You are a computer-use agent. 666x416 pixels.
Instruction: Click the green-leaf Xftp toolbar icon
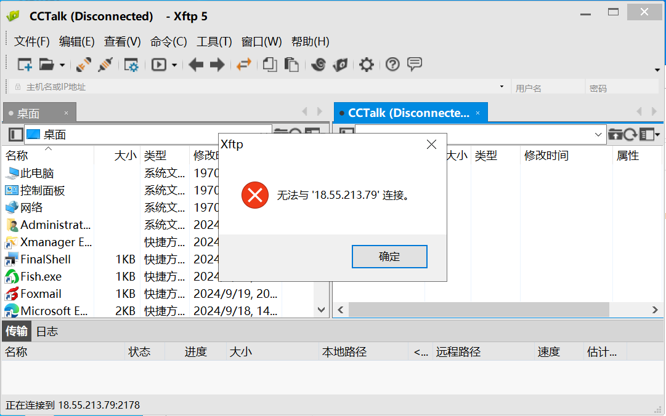340,65
